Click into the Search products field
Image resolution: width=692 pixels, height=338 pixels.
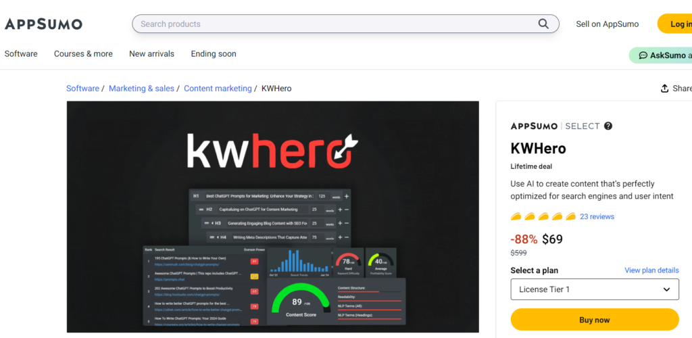click(331, 24)
